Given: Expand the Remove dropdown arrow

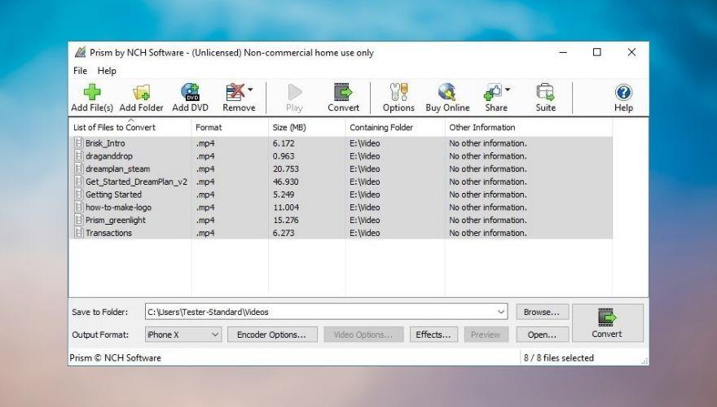Looking at the screenshot, I should click(x=251, y=90).
